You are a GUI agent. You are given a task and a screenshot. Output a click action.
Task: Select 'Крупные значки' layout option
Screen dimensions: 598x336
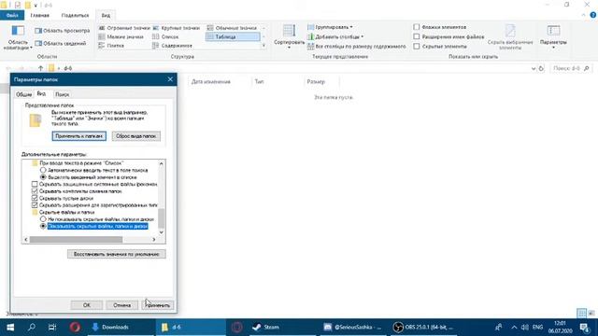pyautogui.click(x=177, y=28)
